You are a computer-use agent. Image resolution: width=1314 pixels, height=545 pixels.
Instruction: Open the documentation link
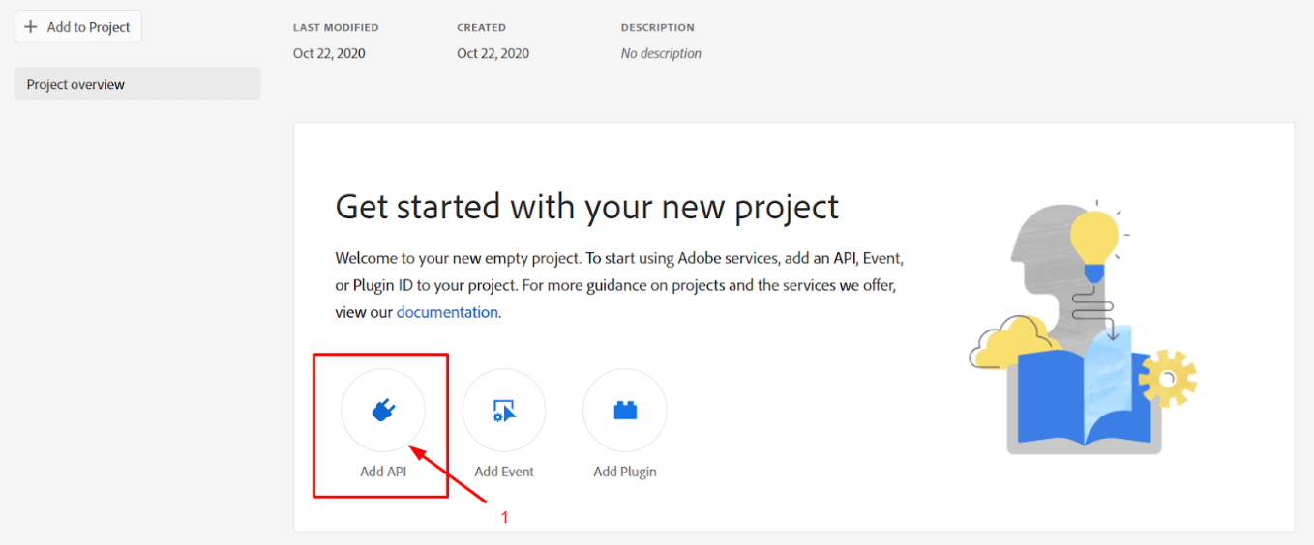point(447,312)
